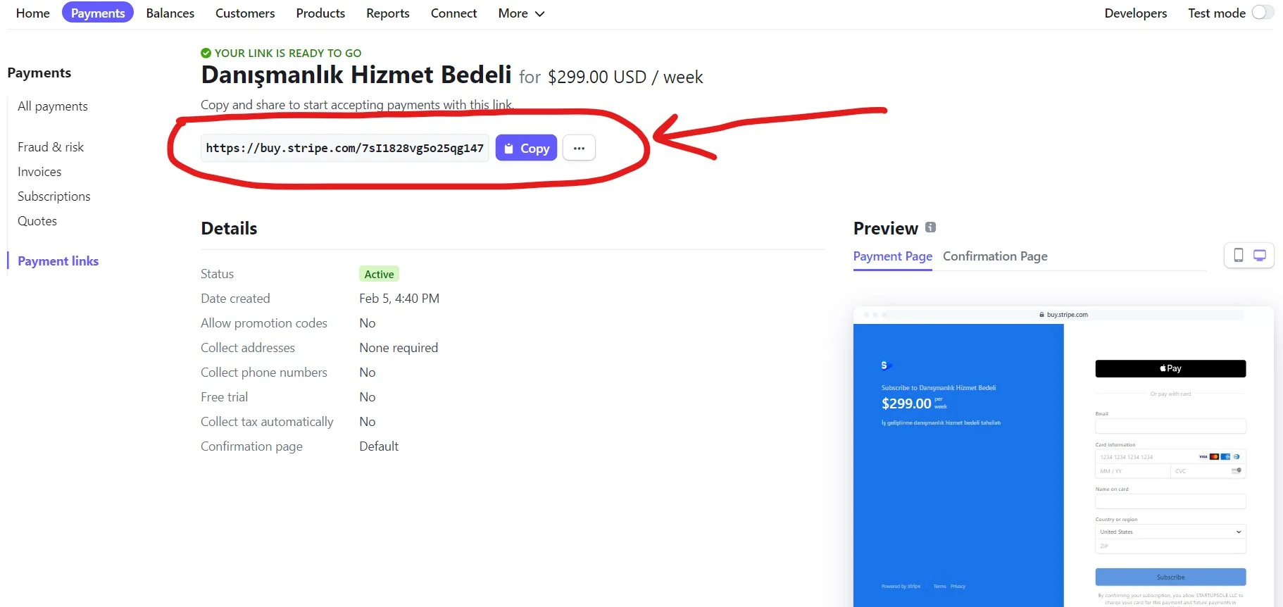Switch preview to desktop monitor view
Screen dimensions: 1283x607
[x=1260, y=255]
